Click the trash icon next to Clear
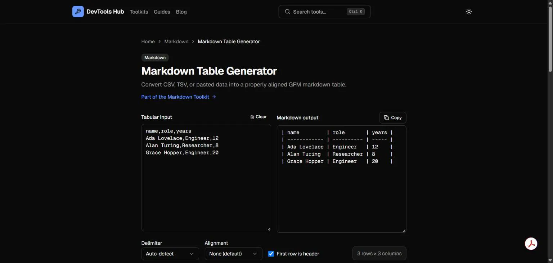This screenshot has width=553, height=263. tap(252, 117)
